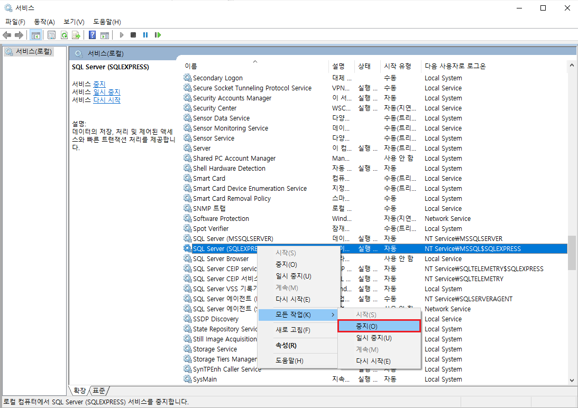Choose 일시 중지(U) in the 모든 작업 submenu
The image size is (578, 408).
379,338
